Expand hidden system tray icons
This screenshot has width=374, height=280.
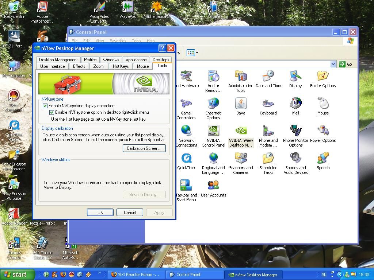[x=340, y=275]
